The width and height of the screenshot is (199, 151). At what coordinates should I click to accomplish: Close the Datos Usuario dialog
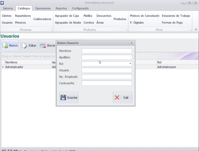coord(131,43)
